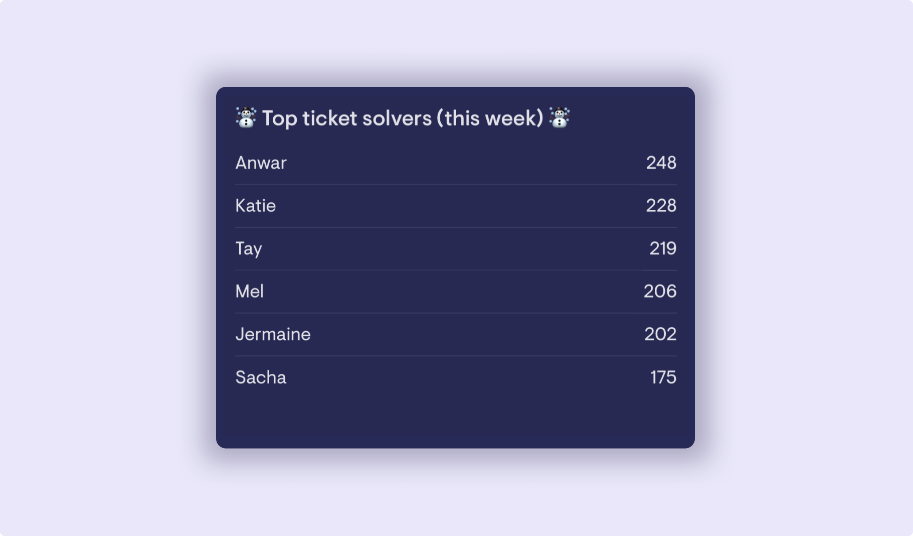Click the word 'ticket' in the heading

tap(329, 118)
